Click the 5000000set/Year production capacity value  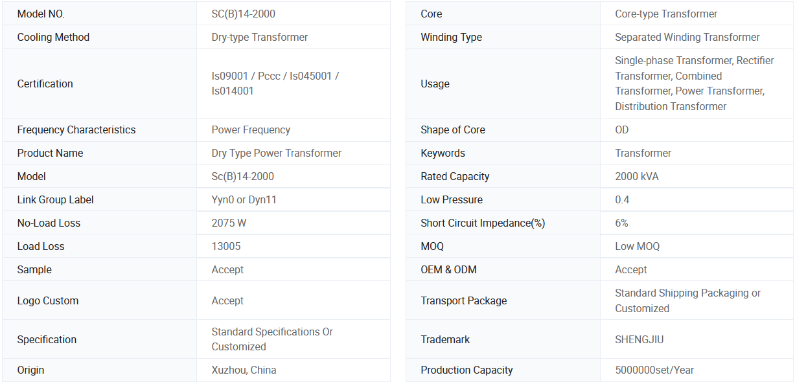(654, 370)
